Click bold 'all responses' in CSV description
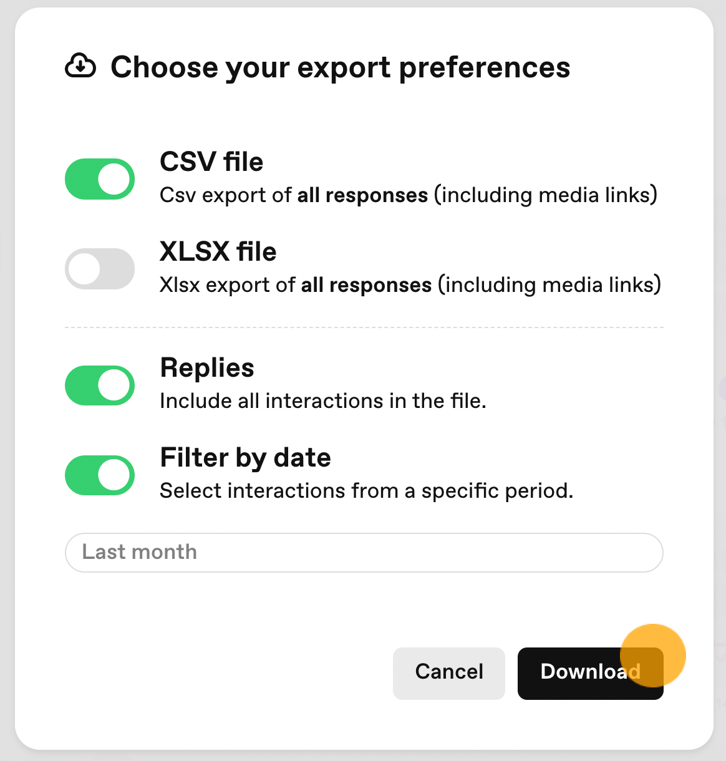Viewport: 726px width, 761px height. 362,195
